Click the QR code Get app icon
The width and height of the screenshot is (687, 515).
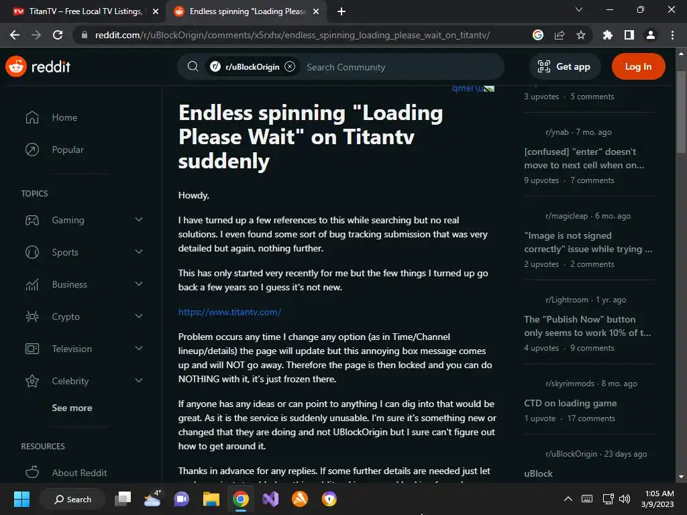pyautogui.click(x=543, y=66)
